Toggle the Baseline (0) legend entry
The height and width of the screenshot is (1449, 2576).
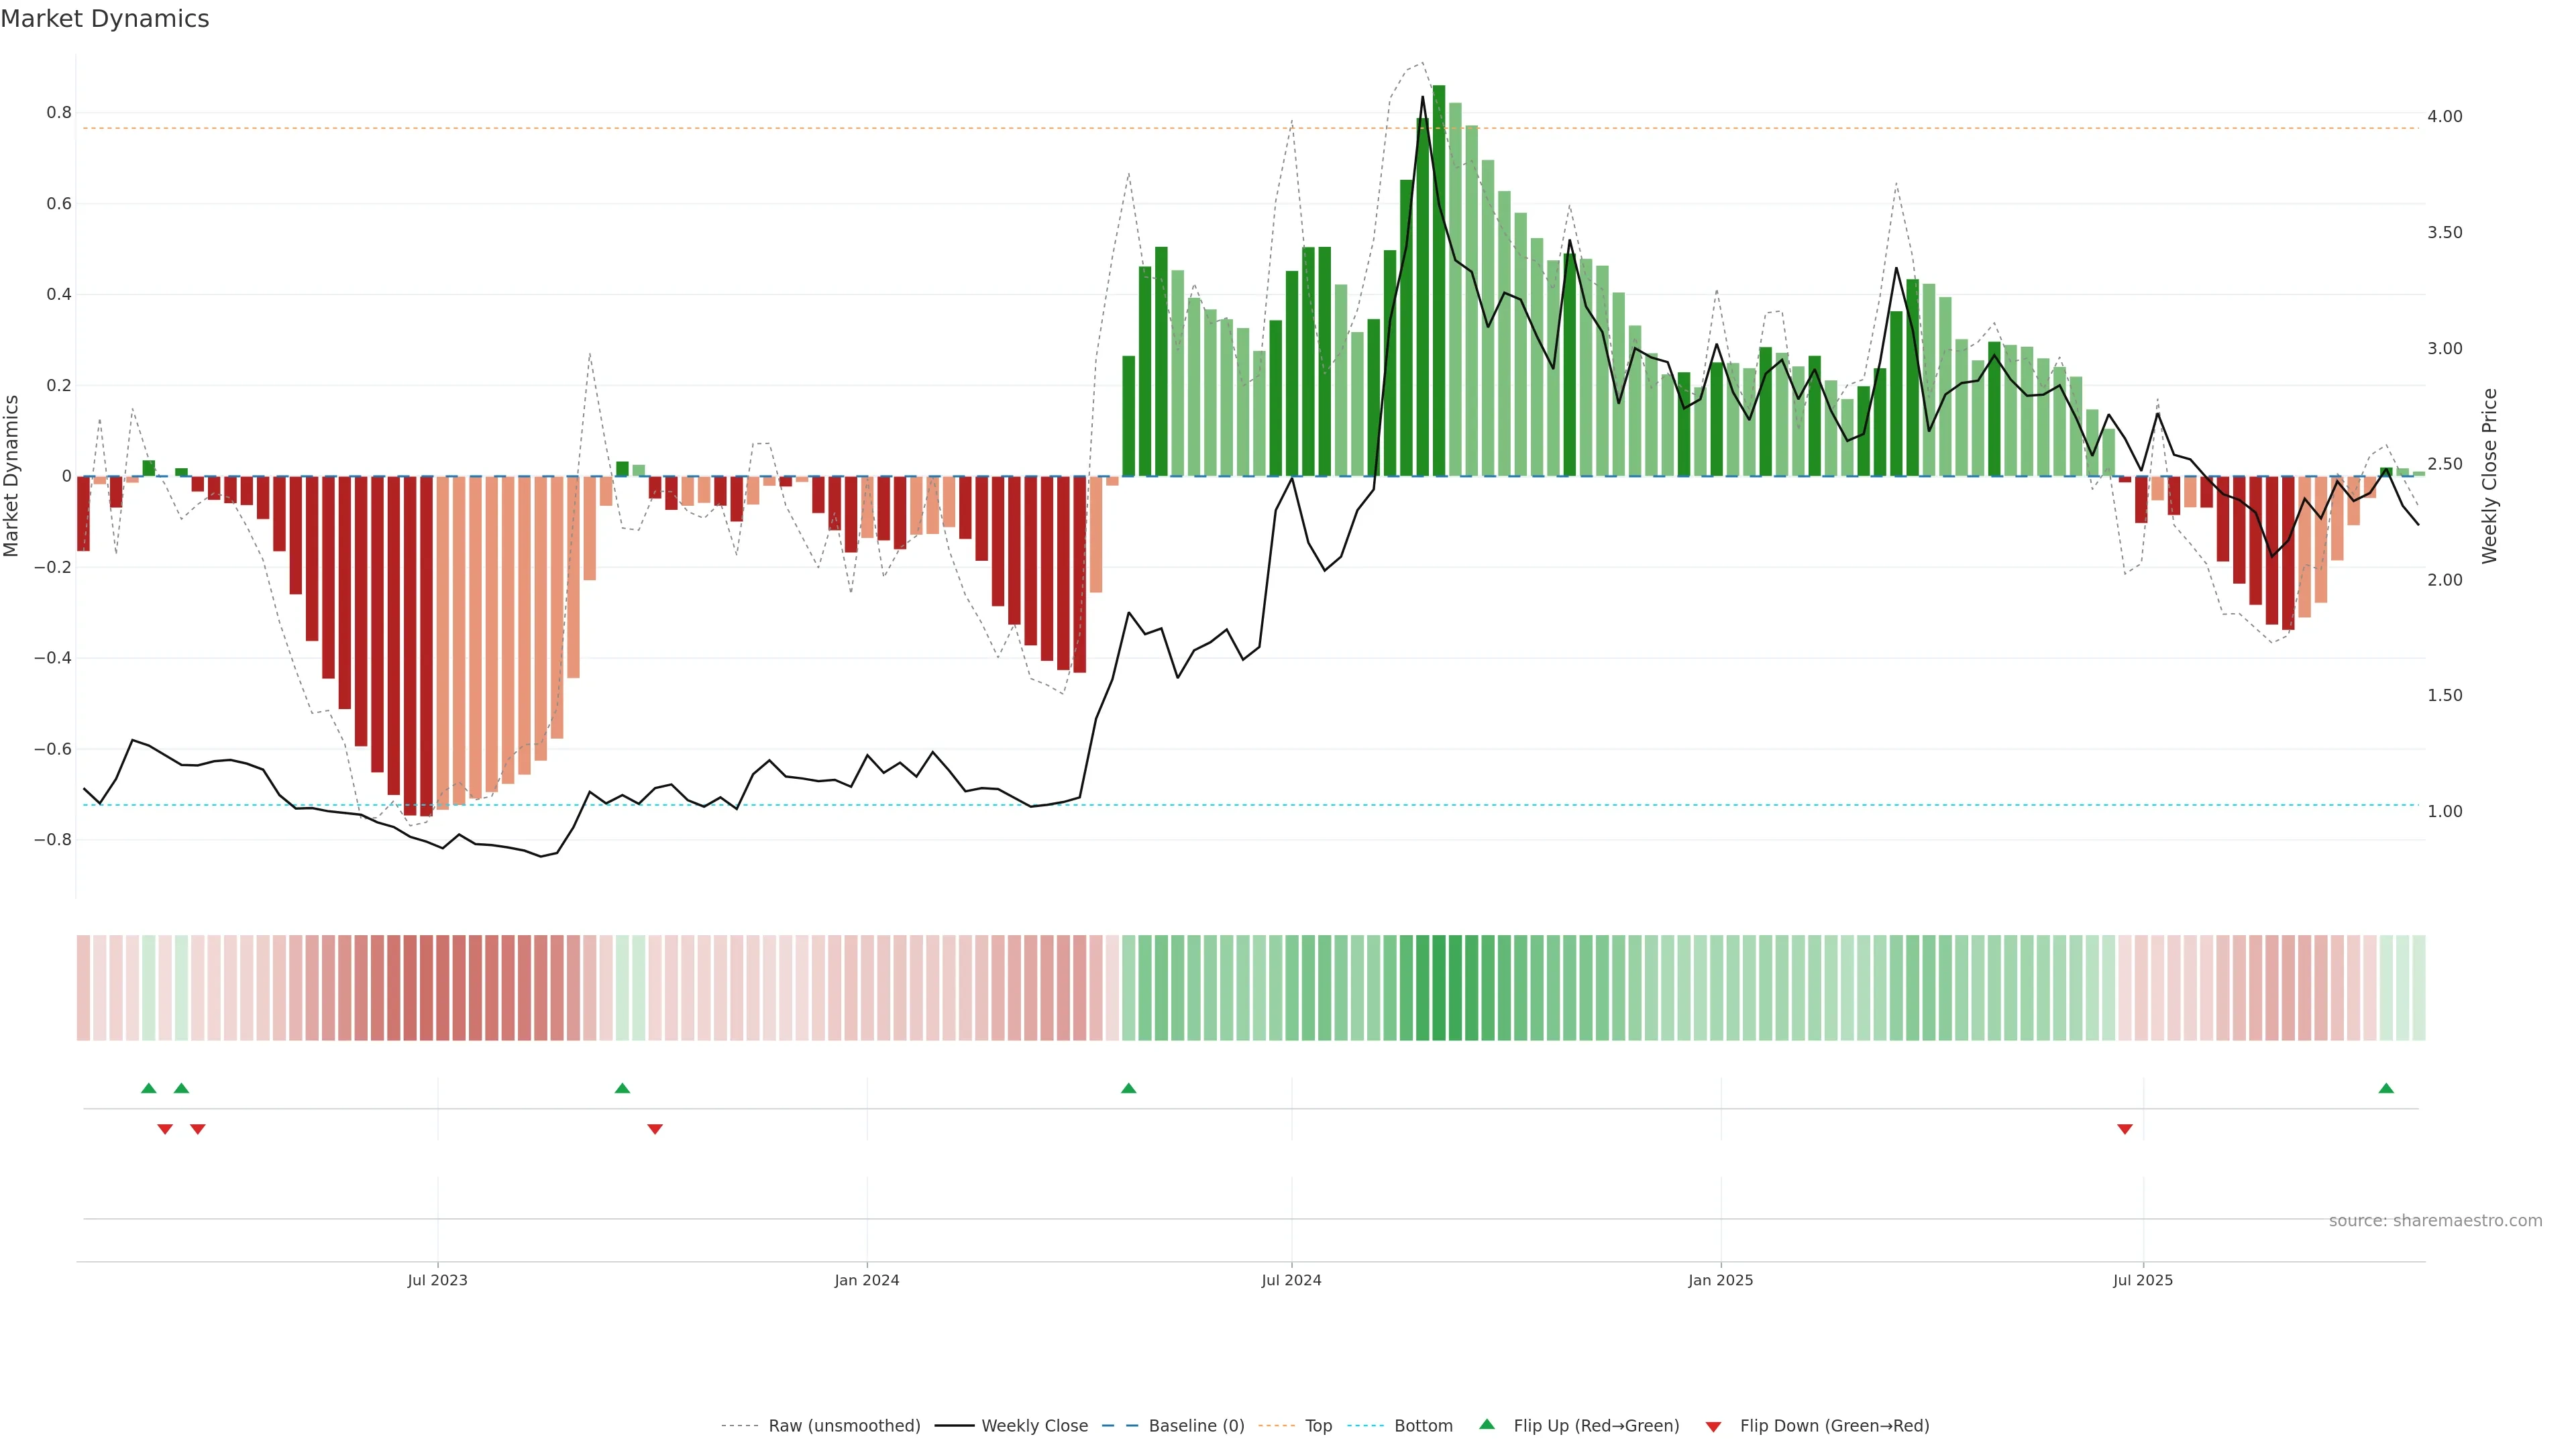[x=1196, y=1426]
